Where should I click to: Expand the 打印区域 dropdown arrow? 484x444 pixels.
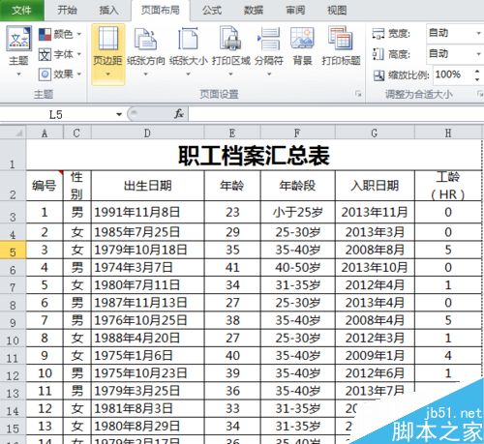(230, 74)
